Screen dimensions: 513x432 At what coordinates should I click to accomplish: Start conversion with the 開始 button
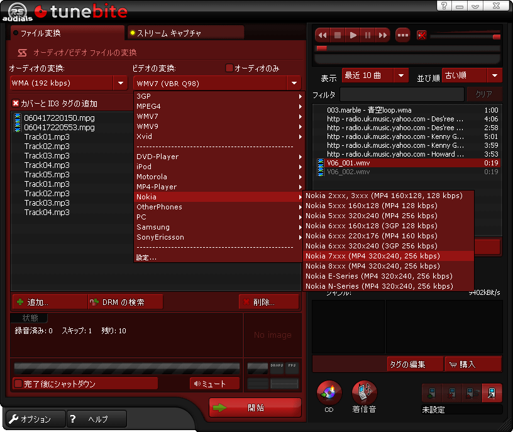(255, 407)
